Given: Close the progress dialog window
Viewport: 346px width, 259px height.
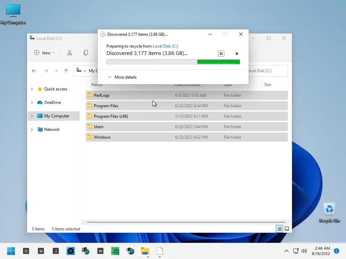Looking at the screenshot, I should point(241,34).
